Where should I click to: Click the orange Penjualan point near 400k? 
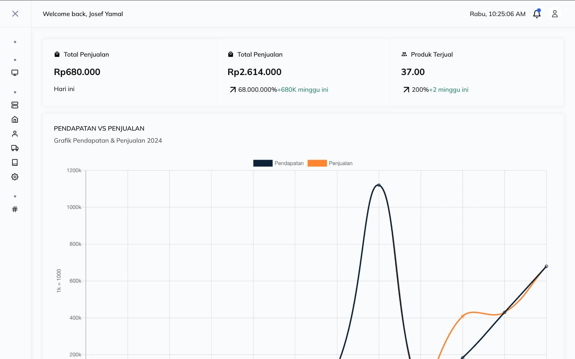[463, 316]
